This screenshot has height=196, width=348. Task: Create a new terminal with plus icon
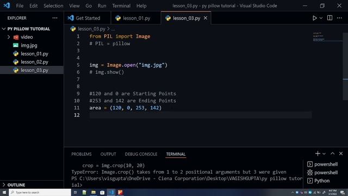coord(318,154)
